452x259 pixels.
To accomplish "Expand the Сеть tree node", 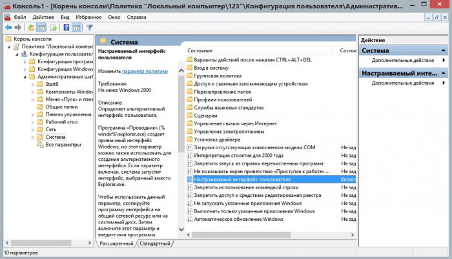I will point(32,130).
